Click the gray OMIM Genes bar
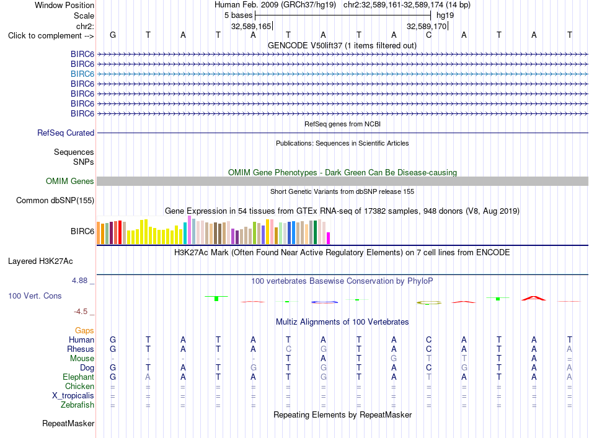 (343, 182)
